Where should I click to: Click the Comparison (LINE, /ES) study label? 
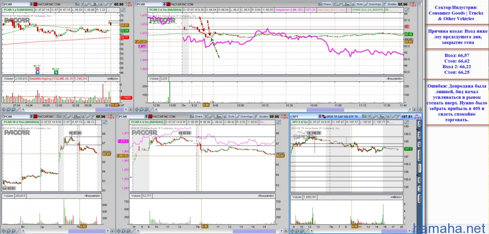pyautogui.click(x=289, y=10)
